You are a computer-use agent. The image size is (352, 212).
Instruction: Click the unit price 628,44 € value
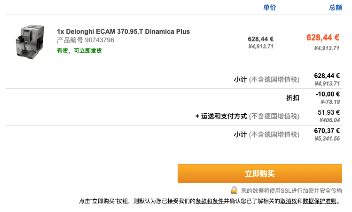click(x=261, y=39)
